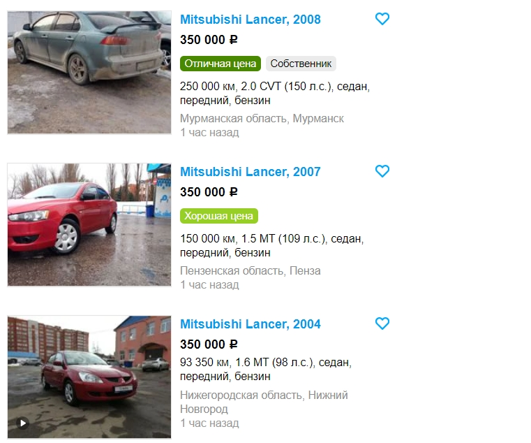Click the red Lancer 2007 photo
The image size is (531, 443).
(x=89, y=224)
